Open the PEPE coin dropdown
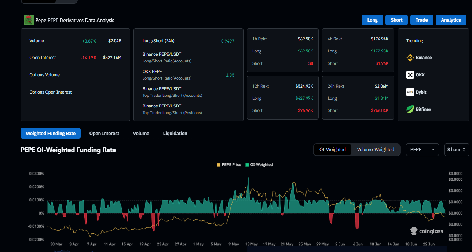Screen dimensions: 472x252 click(x=422, y=150)
